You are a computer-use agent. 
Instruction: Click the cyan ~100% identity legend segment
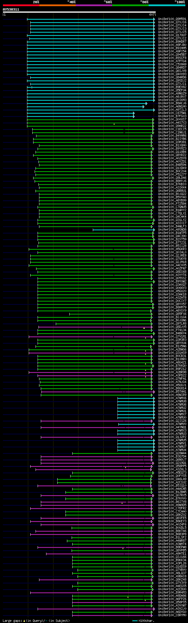[x=167, y=5]
